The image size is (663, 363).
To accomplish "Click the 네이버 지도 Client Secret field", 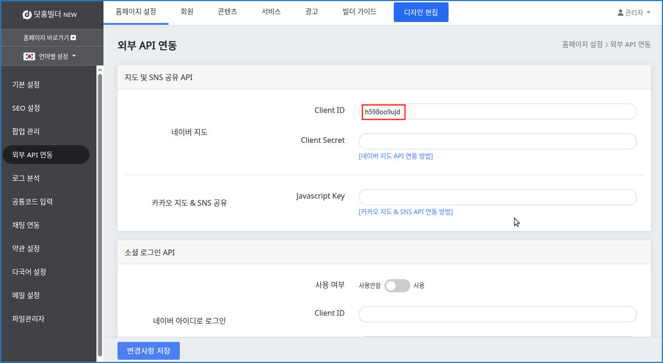I will (497, 141).
